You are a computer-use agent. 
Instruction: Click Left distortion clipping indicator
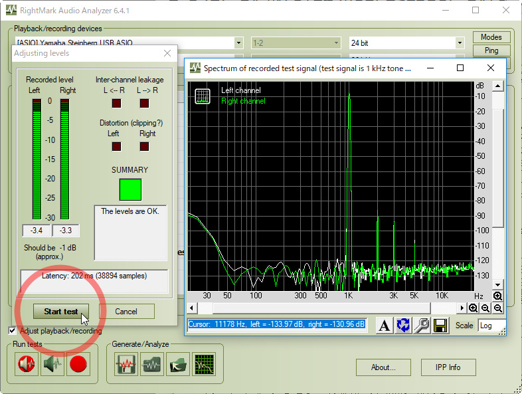pyautogui.click(x=116, y=146)
